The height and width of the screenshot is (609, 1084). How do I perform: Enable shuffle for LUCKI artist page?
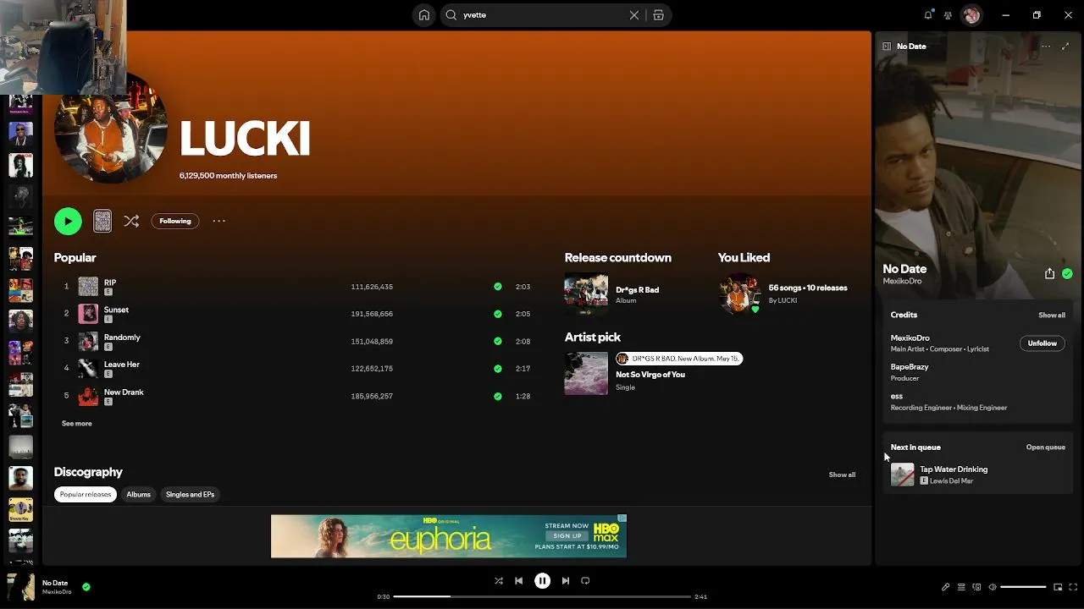131,221
